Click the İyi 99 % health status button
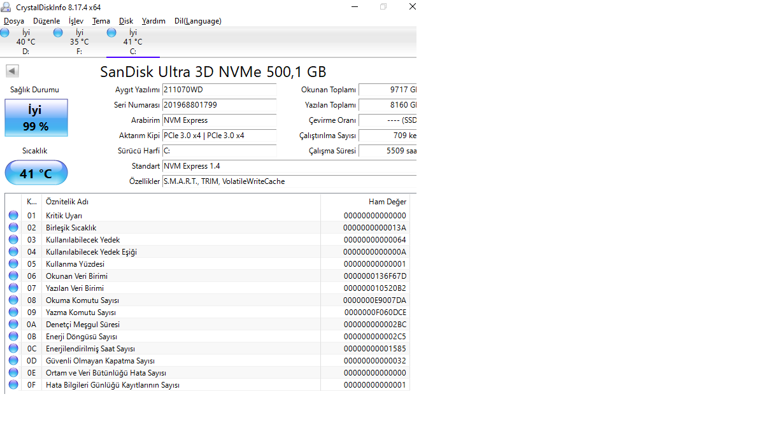 (36, 118)
